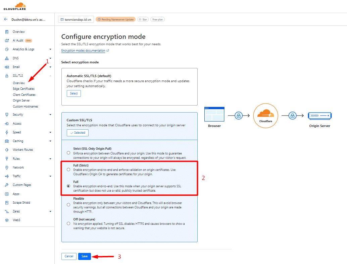Click the Web3 icon in sidebar

pyautogui.click(x=7, y=220)
